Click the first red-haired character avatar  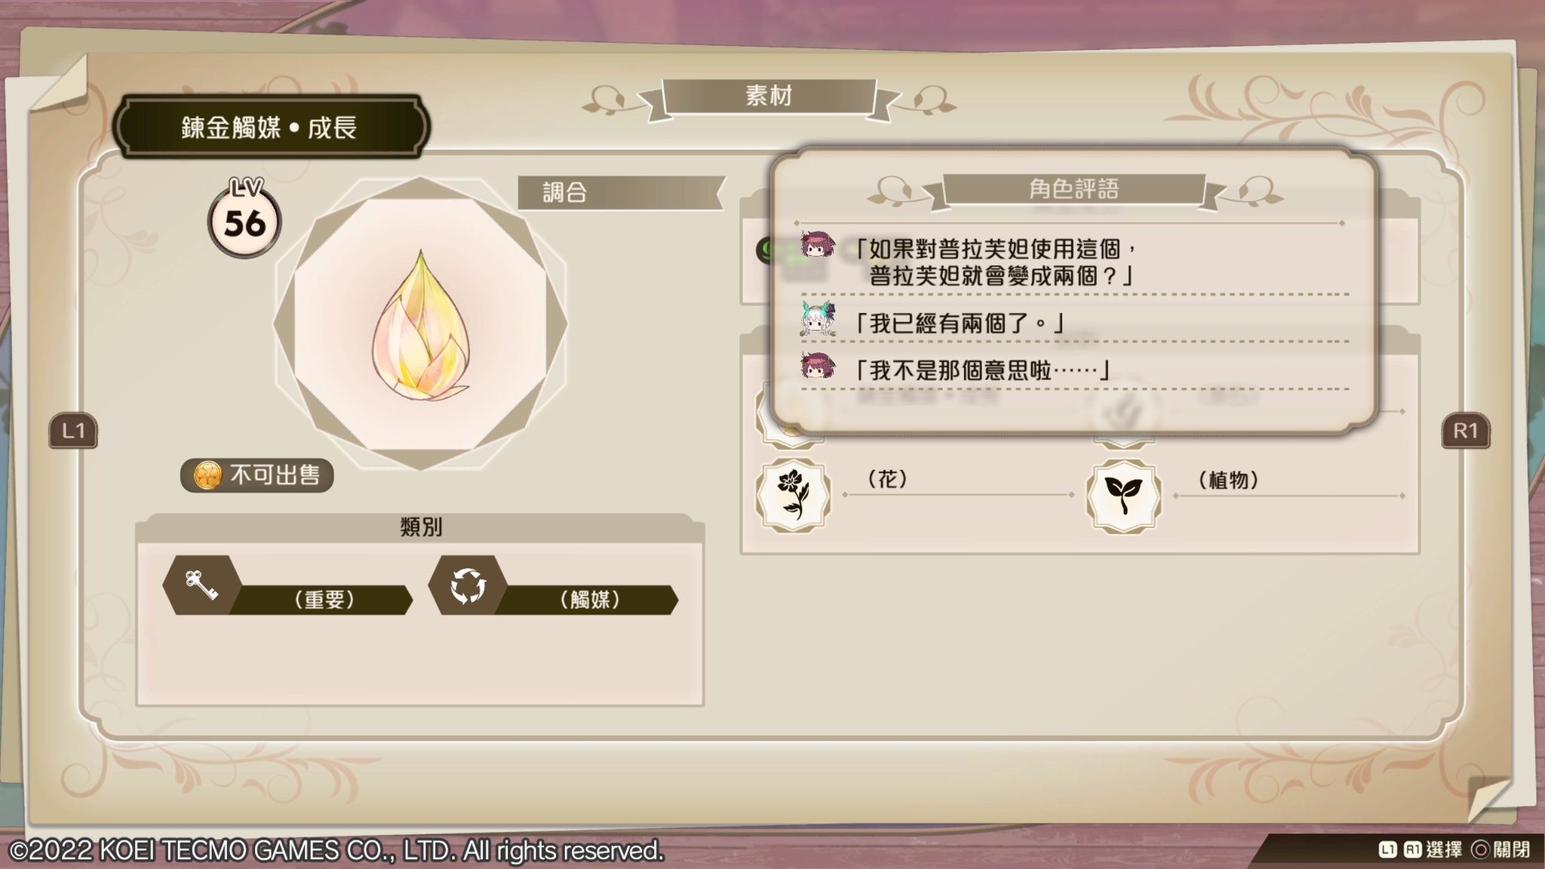coord(818,244)
